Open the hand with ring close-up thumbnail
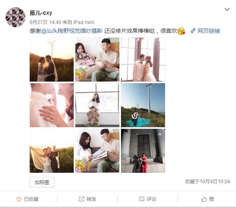 tap(52, 105)
